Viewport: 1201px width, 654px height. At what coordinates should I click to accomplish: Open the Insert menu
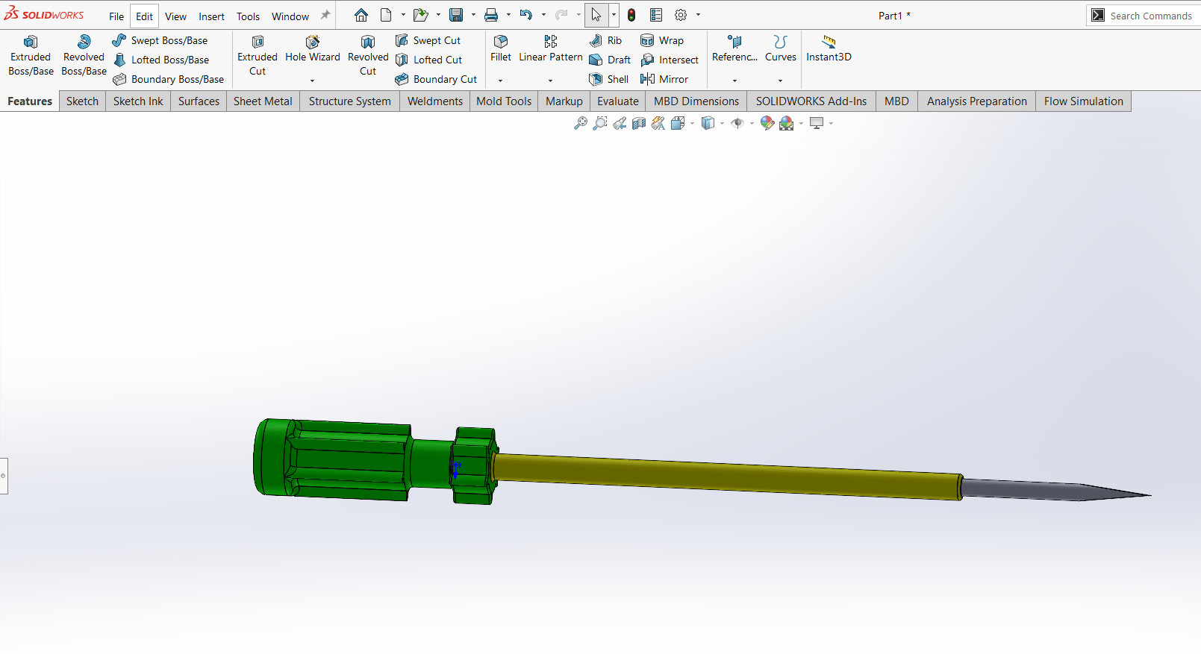pos(211,16)
